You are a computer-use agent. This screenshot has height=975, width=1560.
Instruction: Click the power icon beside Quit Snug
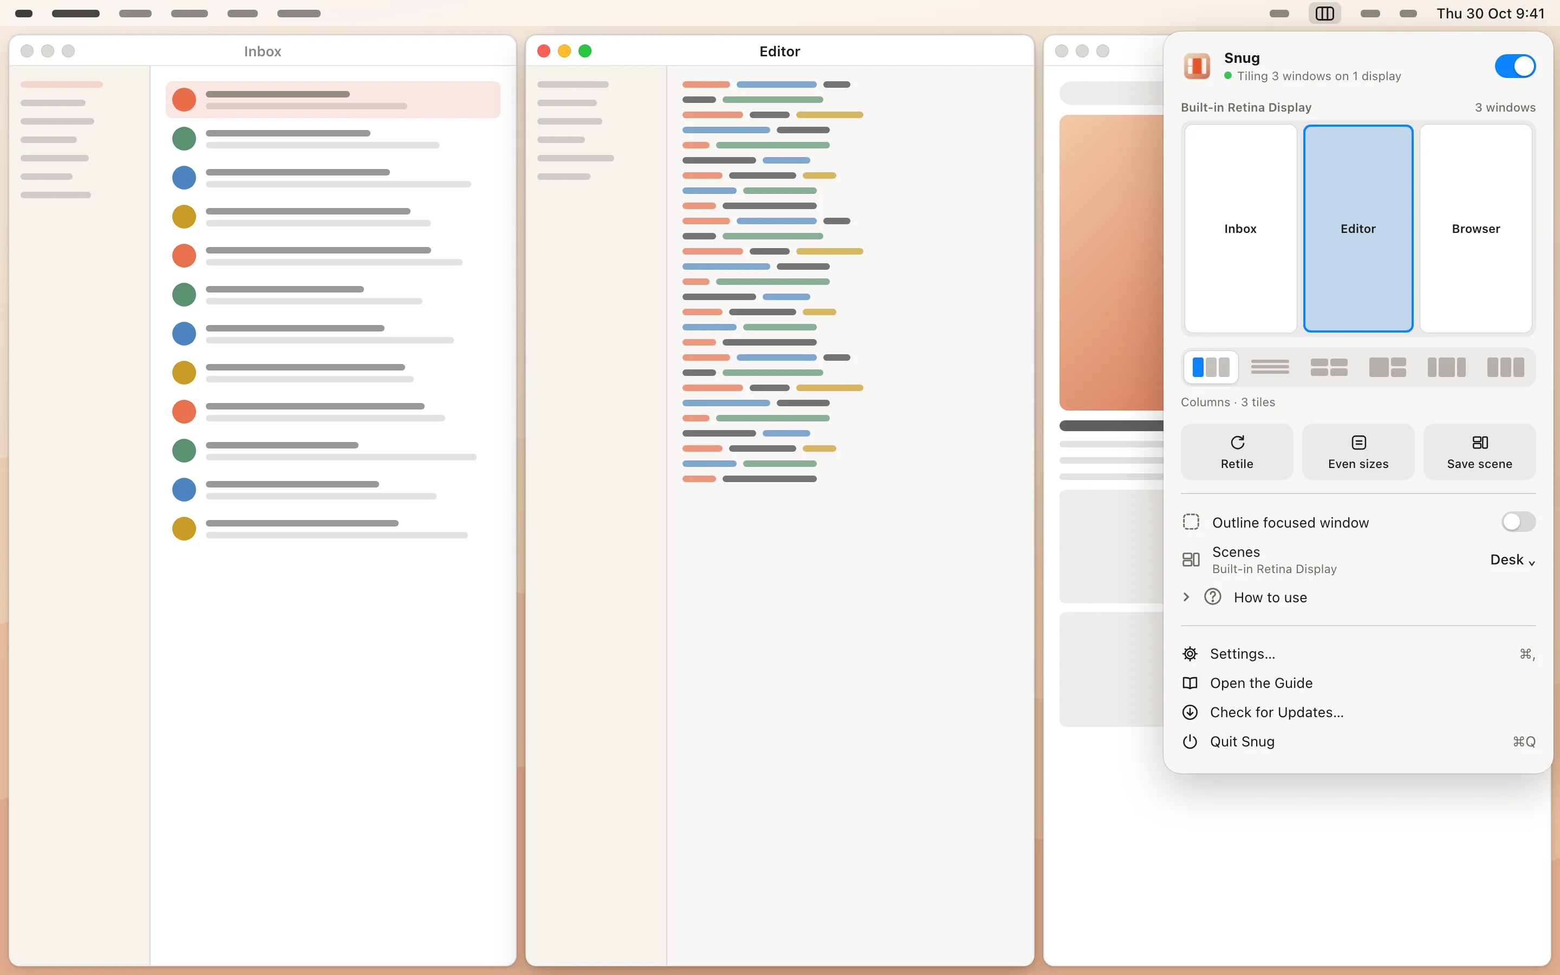point(1190,742)
